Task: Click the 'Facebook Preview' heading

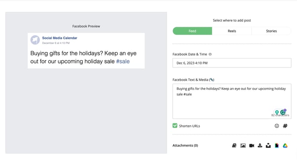Action: coord(86,26)
